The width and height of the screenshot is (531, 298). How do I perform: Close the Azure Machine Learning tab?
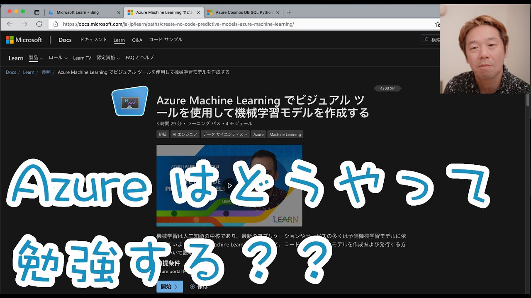(198, 12)
